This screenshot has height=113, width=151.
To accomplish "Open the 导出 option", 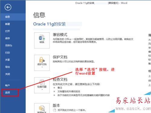I will pos(13,67).
